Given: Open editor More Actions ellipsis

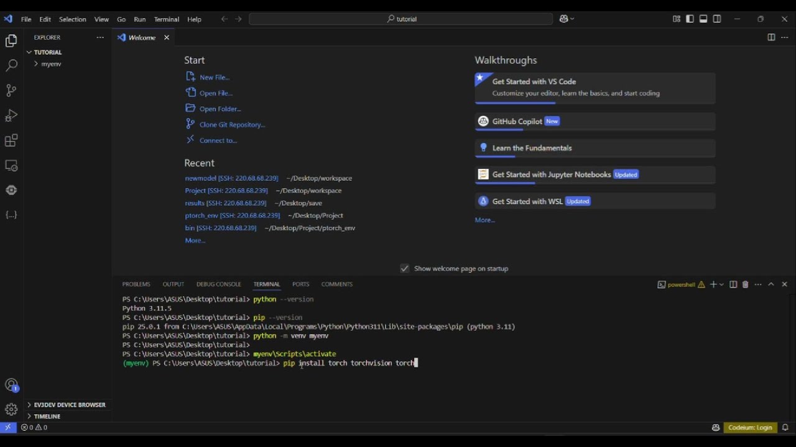Looking at the screenshot, I should 784,37.
